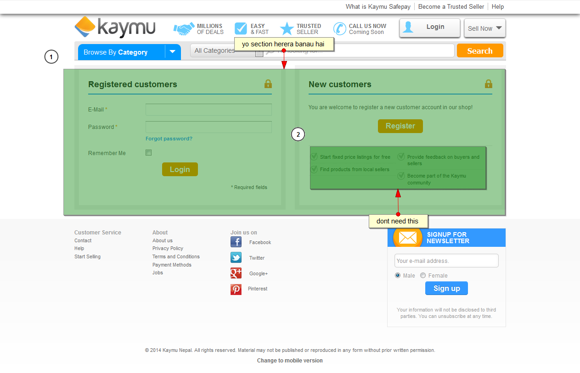Click the Pinterest text link
The image size is (580, 373).
click(258, 289)
